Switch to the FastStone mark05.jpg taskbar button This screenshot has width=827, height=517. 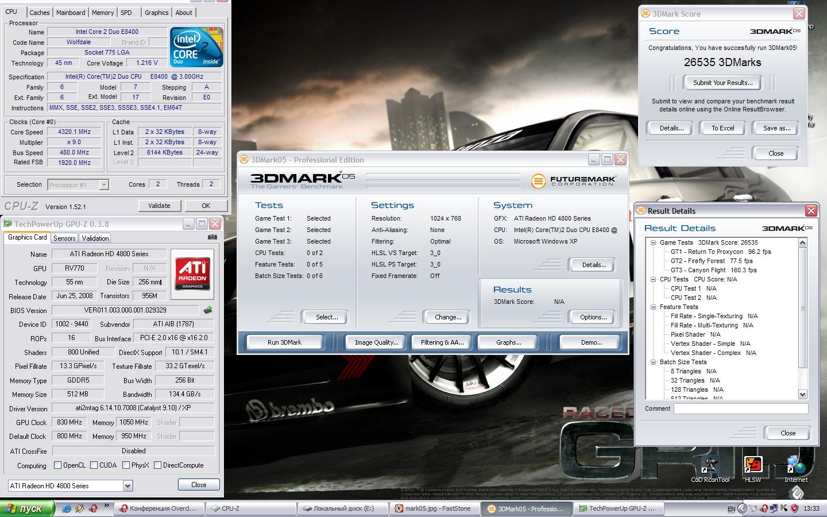tap(435, 508)
